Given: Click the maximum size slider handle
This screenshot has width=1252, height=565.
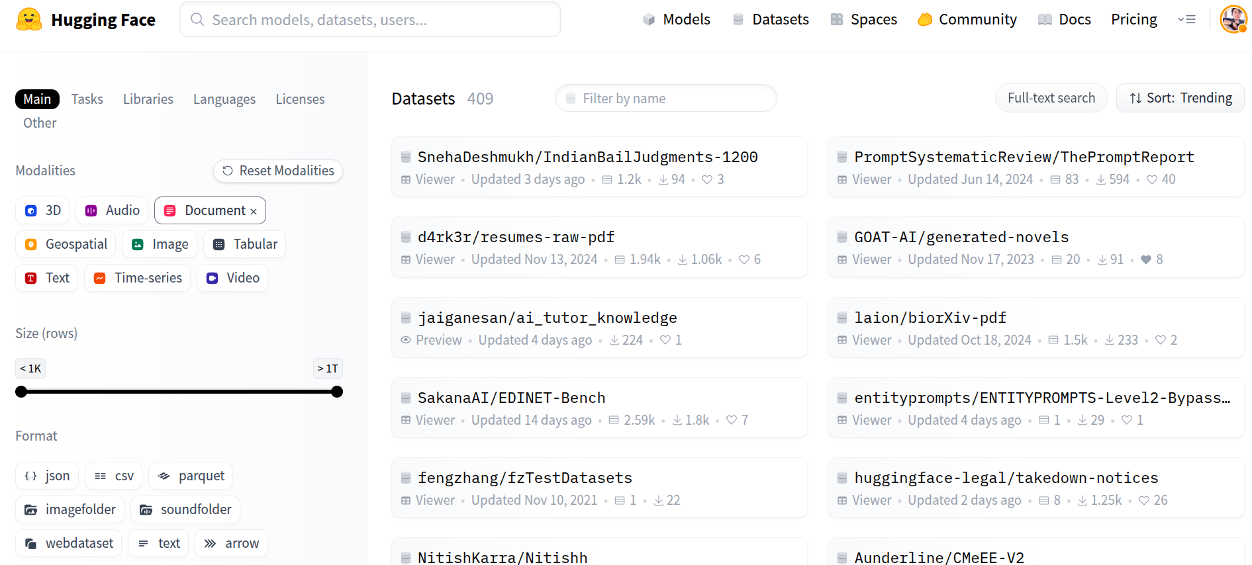Looking at the screenshot, I should (337, 392).
